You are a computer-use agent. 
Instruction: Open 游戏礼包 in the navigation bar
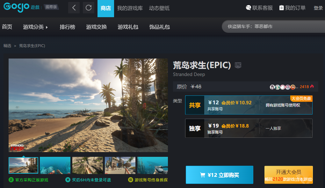(x=128, y=27)
